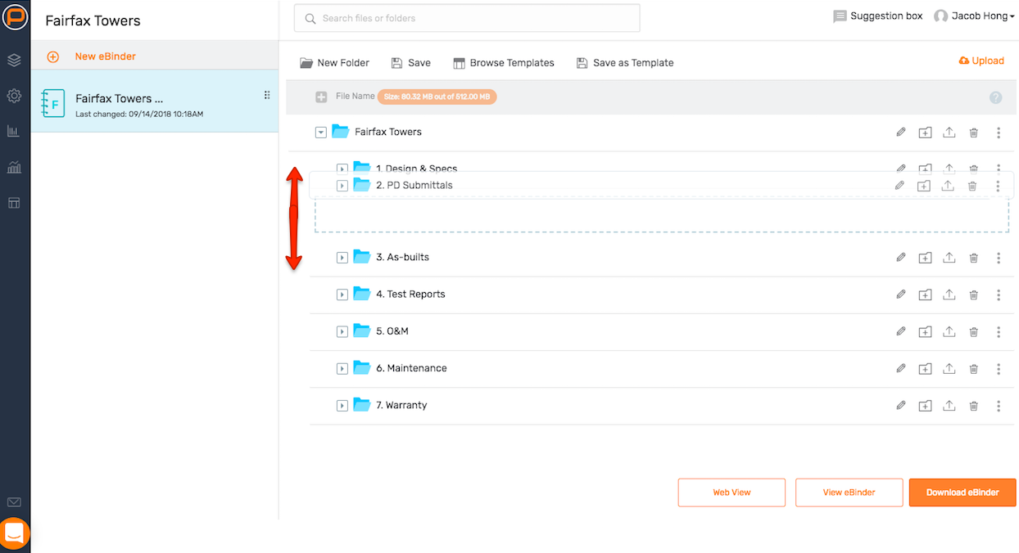This screenshot has width=1019, height=553.
Task: Open the three-dot menu for 6. Maintenance
Action: tap(999, 368)
